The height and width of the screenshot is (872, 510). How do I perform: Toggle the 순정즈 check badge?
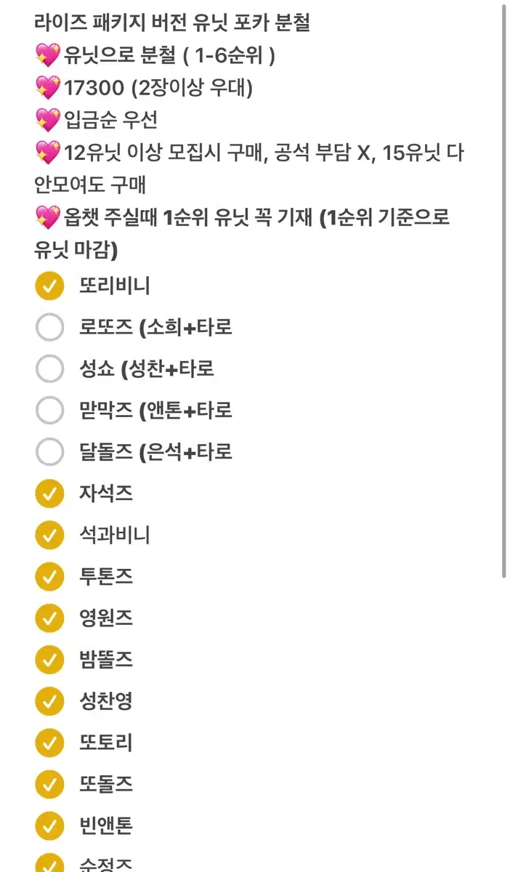[x=49, y=865]
